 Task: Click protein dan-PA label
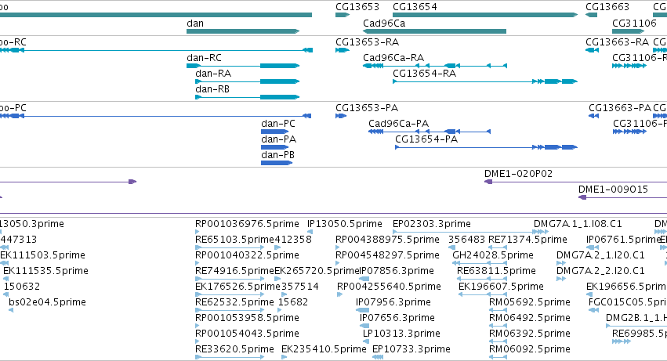[x=278, y=139]
